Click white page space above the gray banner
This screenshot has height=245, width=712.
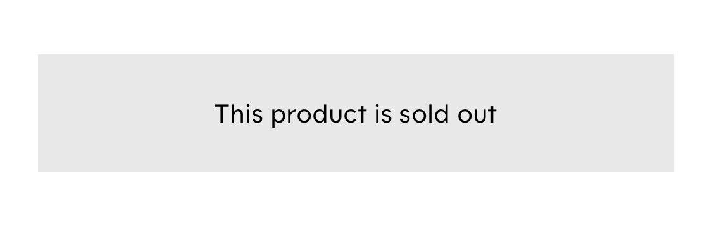coord(356,27)
